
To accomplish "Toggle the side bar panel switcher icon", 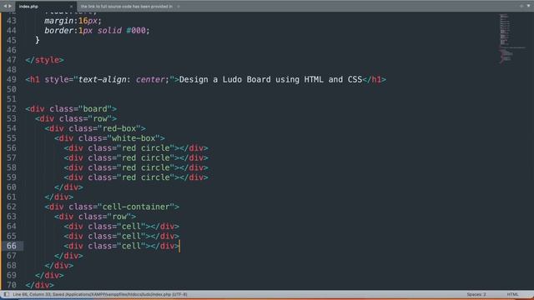I will click(7, 294).
